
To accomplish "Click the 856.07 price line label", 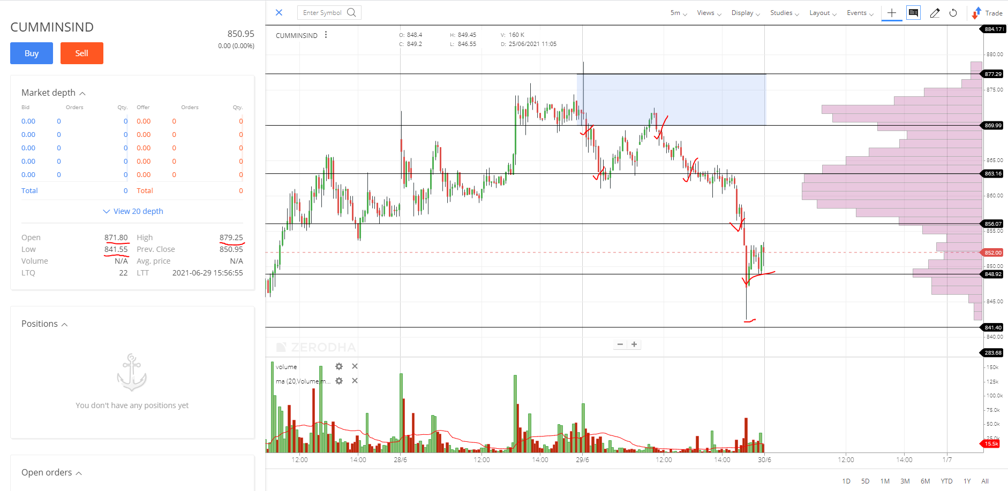I will point(992,224).
